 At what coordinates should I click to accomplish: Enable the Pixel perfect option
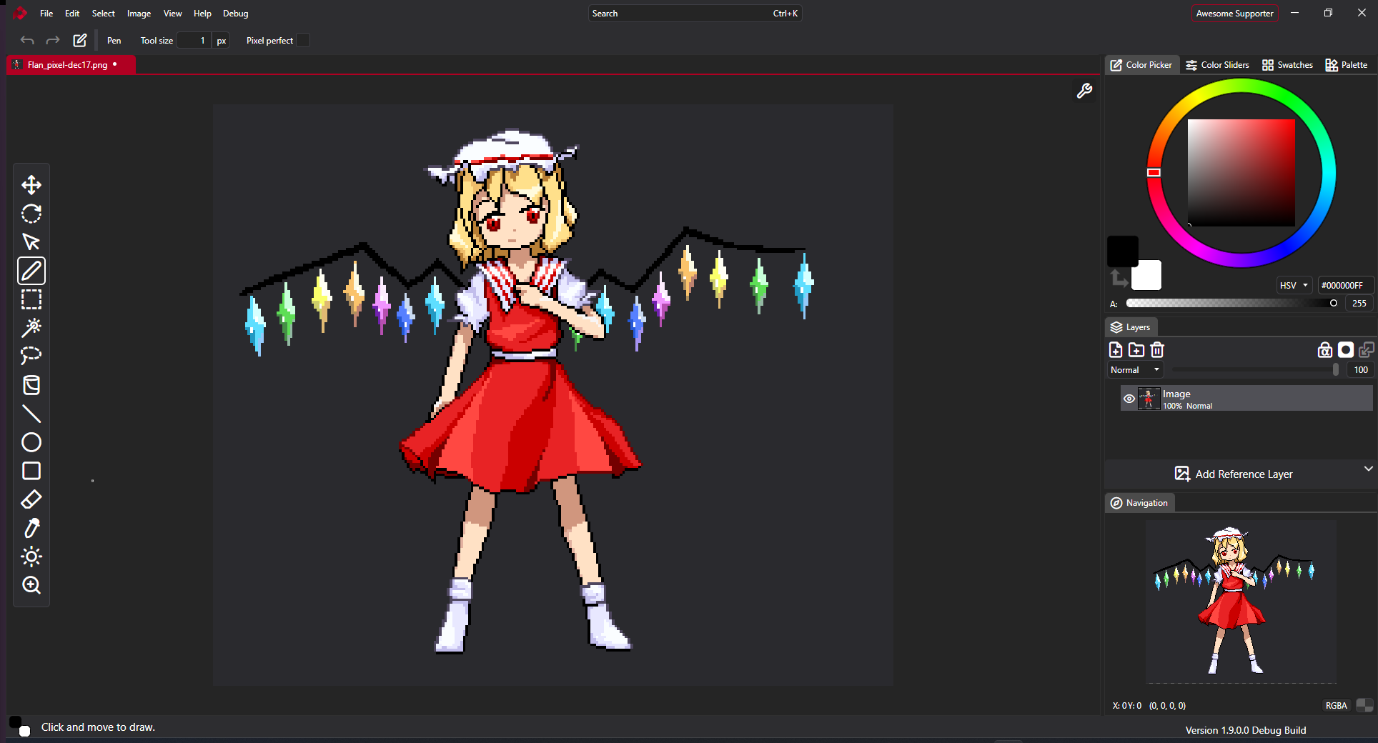pyautogui.click(x=303, y=40)
